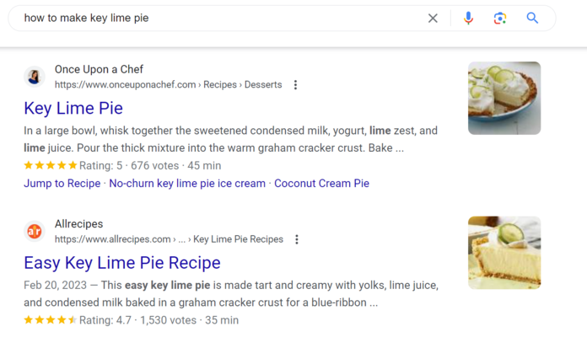
Task: Click into the search text field
Action: coord(211,18)
